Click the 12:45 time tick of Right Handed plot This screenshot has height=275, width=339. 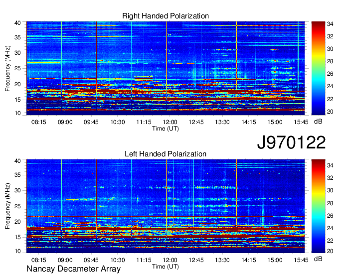pyautogui.click(x=196, y=122)
